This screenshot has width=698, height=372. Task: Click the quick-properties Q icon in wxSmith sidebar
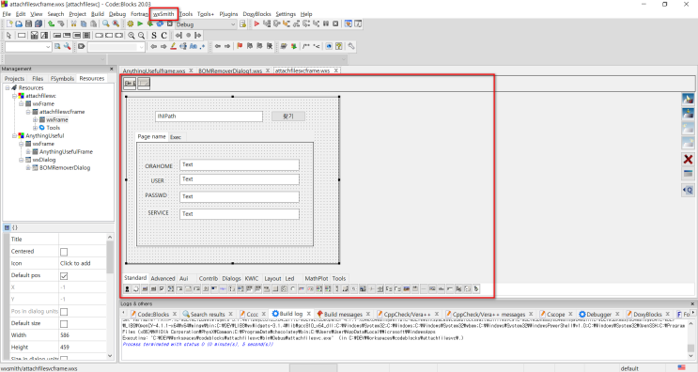tap(688, 190)
